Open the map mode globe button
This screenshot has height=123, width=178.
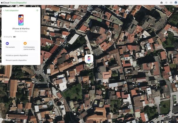click(173, 9)
